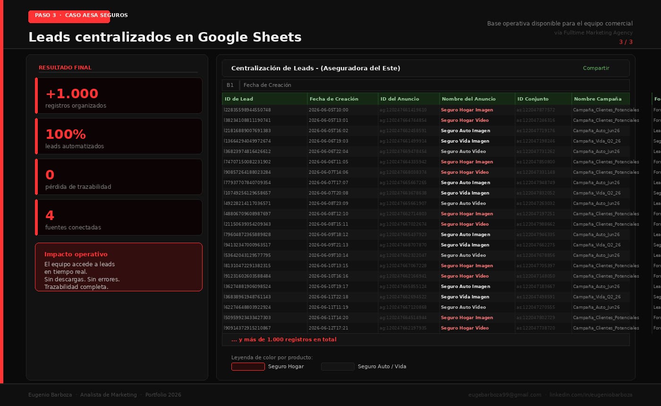Click Campaña_Vida_Q2_26 in 2026-06-06T19:03 row
Screen dimensions: 661x406
597,141
